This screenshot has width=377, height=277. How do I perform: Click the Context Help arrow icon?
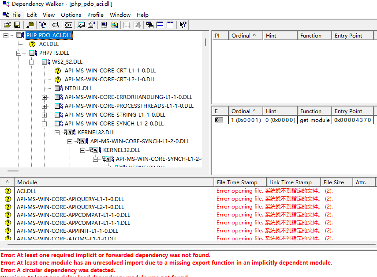[183, 25]
